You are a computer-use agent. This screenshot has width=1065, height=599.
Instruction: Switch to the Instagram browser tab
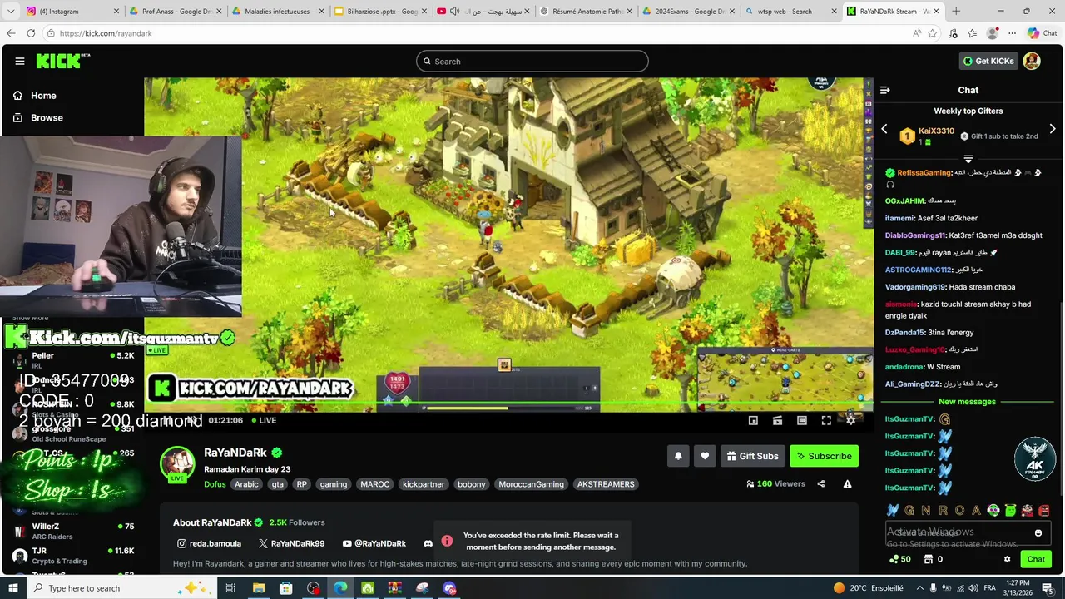[x=67, y=11]
